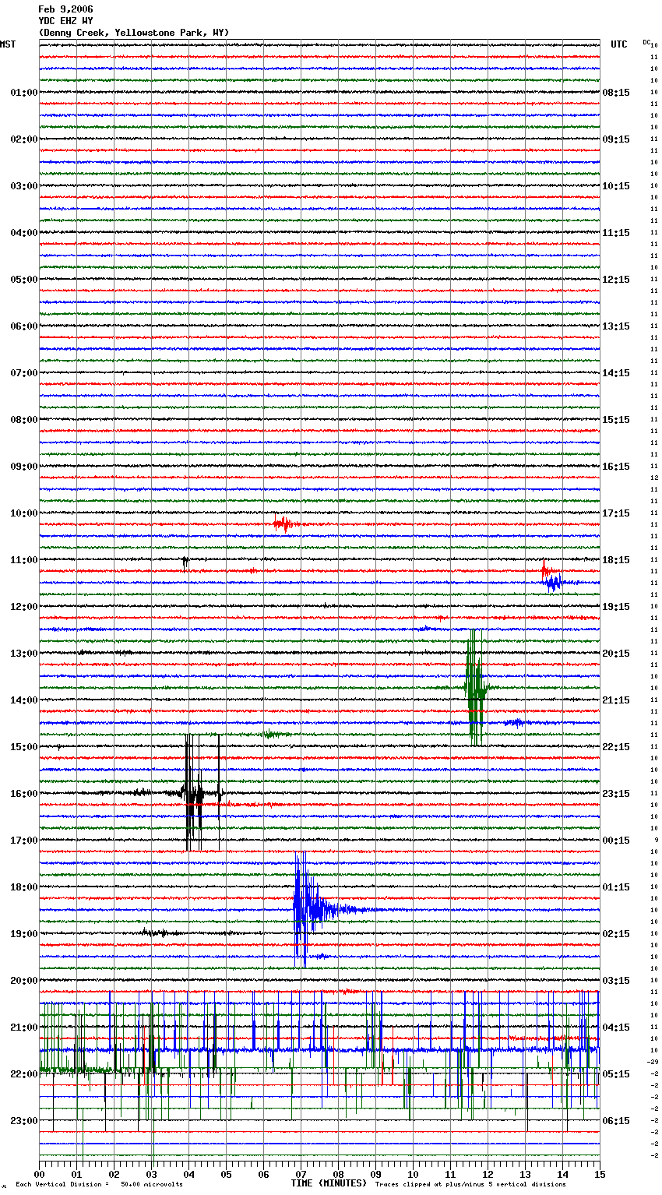Click the '00' minute tick label on x-axis
Viewport: 662px width, 1195px height.
[40, 1174]
